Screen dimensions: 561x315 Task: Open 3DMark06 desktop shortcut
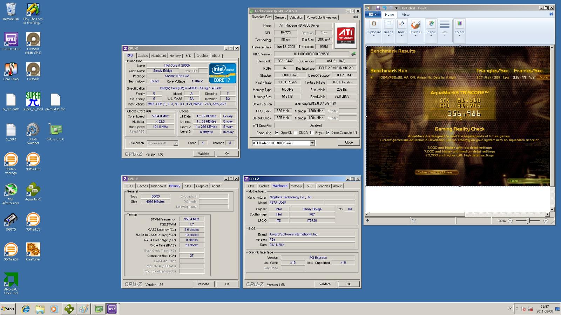click(x=11, y=252)
